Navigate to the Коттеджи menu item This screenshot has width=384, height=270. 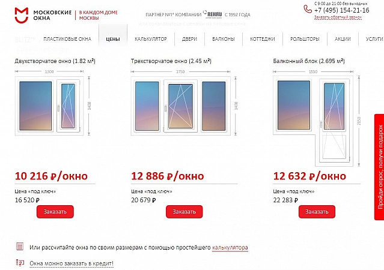[262, 39]
